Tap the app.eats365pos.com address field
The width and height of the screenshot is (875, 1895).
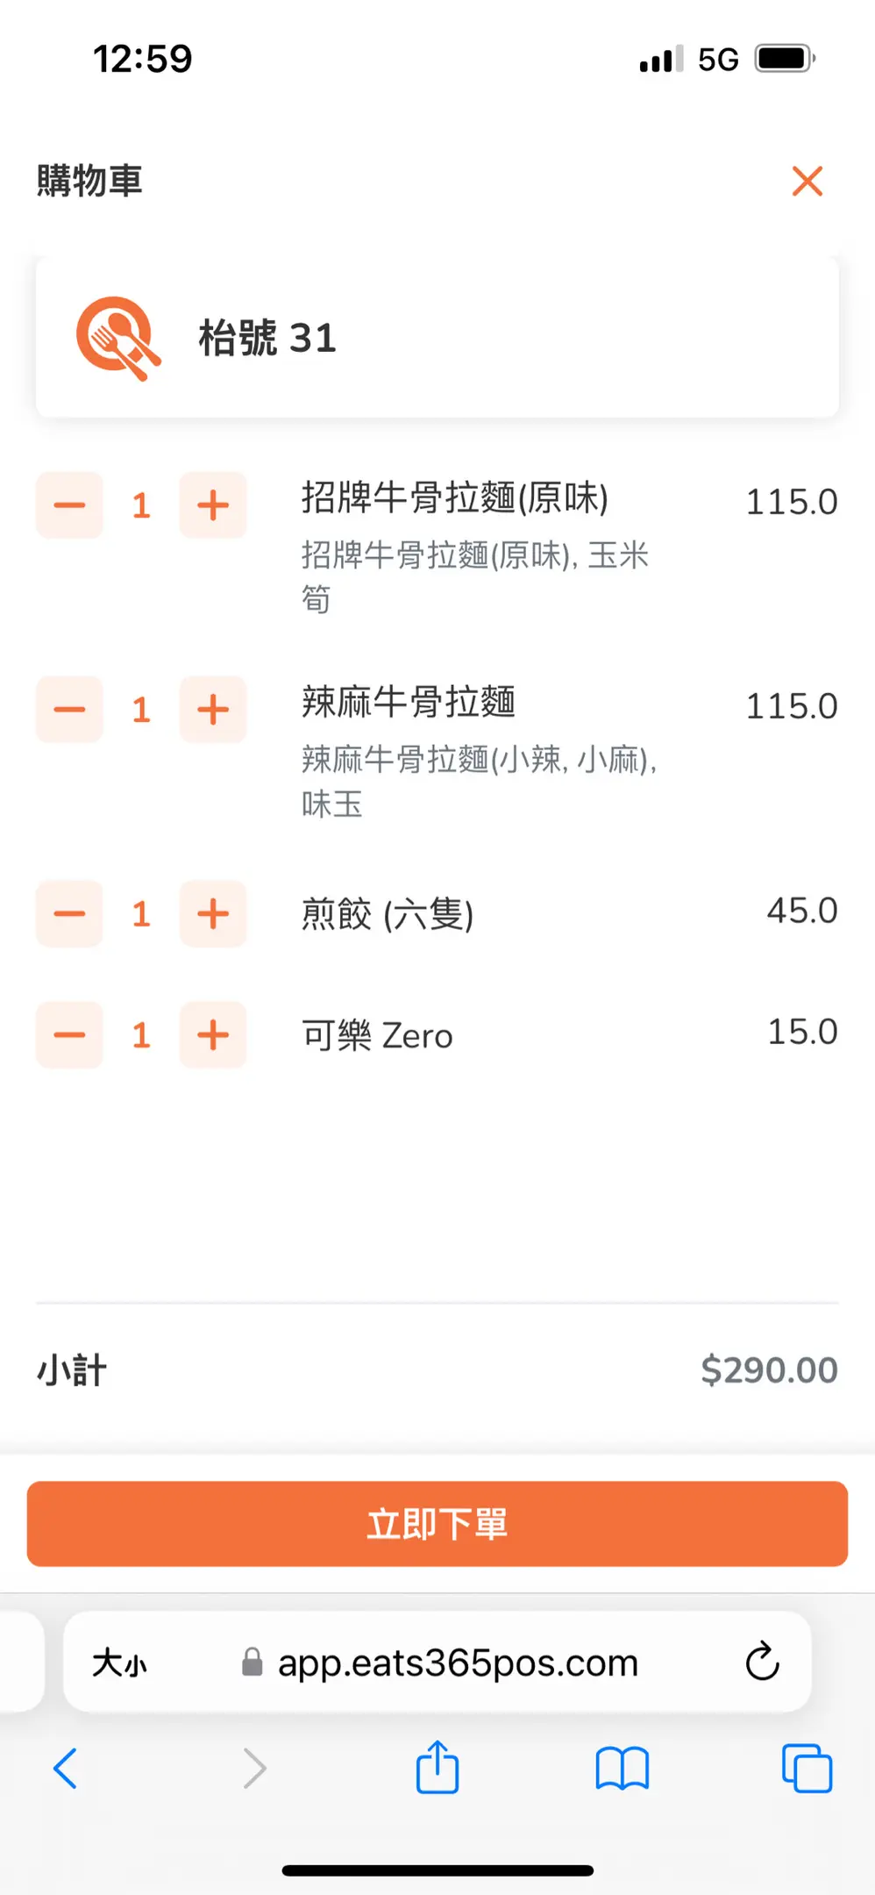(456, 1663)
